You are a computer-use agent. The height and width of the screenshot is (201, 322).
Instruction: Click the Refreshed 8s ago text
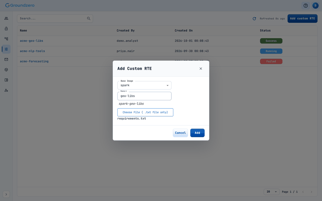[x=272, y=18]
